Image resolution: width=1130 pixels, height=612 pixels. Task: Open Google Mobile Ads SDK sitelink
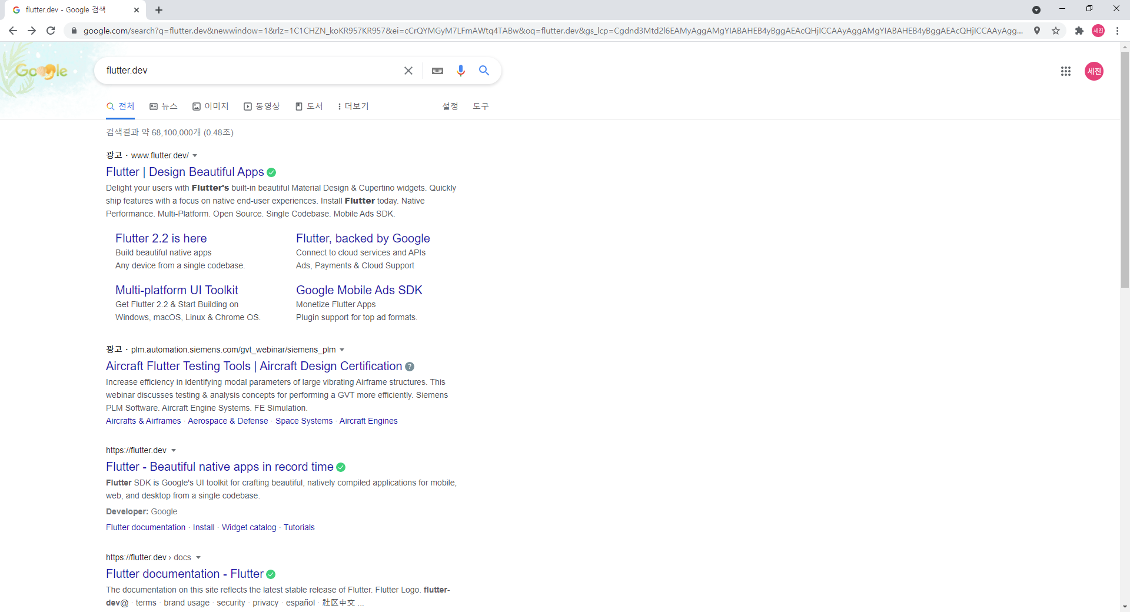[x=359, y=290]
